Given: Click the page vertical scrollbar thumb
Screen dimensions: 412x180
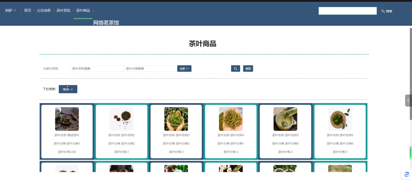Looking at the screenshot, I should [411, 74].
